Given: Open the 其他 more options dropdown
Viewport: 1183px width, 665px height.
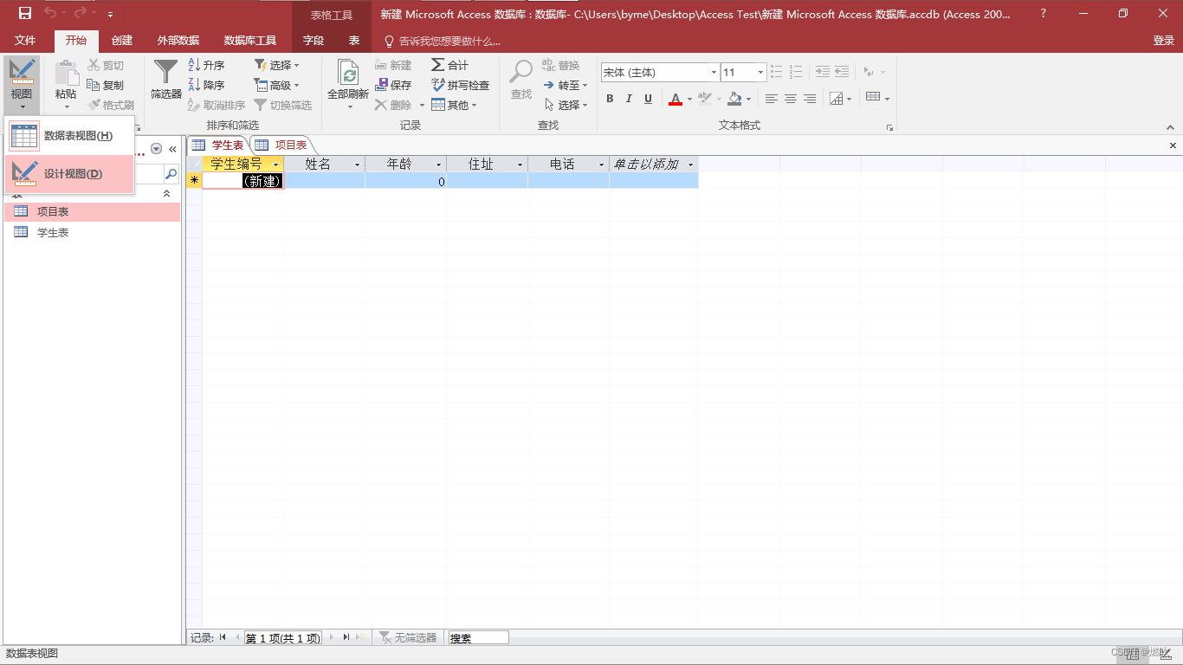Looking at the screenshot, I should pos(454,105).
